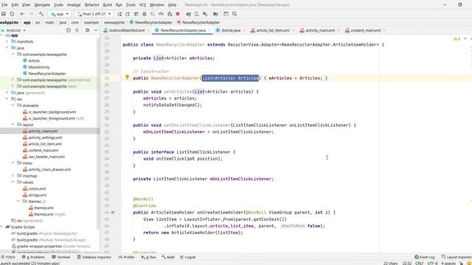
Task: Collapse the themes folder
Action: (18, 201)
